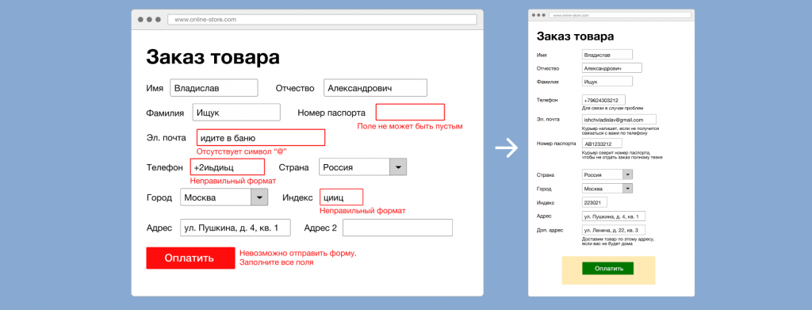Click Фамилия field in the single-column form

point(607,81)
